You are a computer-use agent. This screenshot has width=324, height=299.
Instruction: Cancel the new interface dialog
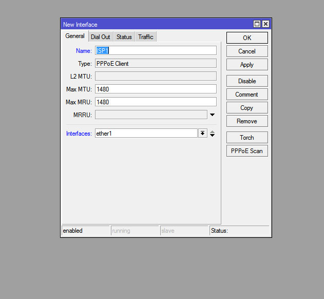pyautogui.click(x=247, y=51)
